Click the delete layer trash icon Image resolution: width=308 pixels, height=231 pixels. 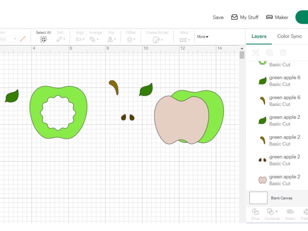[x=283, y=53]
